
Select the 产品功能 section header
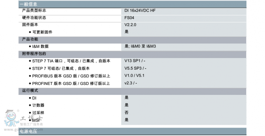(30, 39)
